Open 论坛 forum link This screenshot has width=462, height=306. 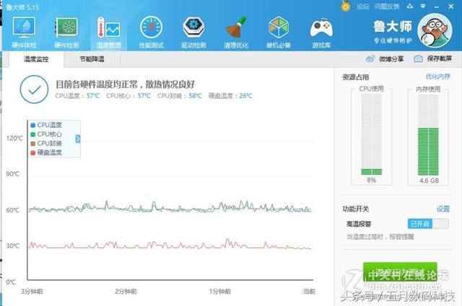362,6
